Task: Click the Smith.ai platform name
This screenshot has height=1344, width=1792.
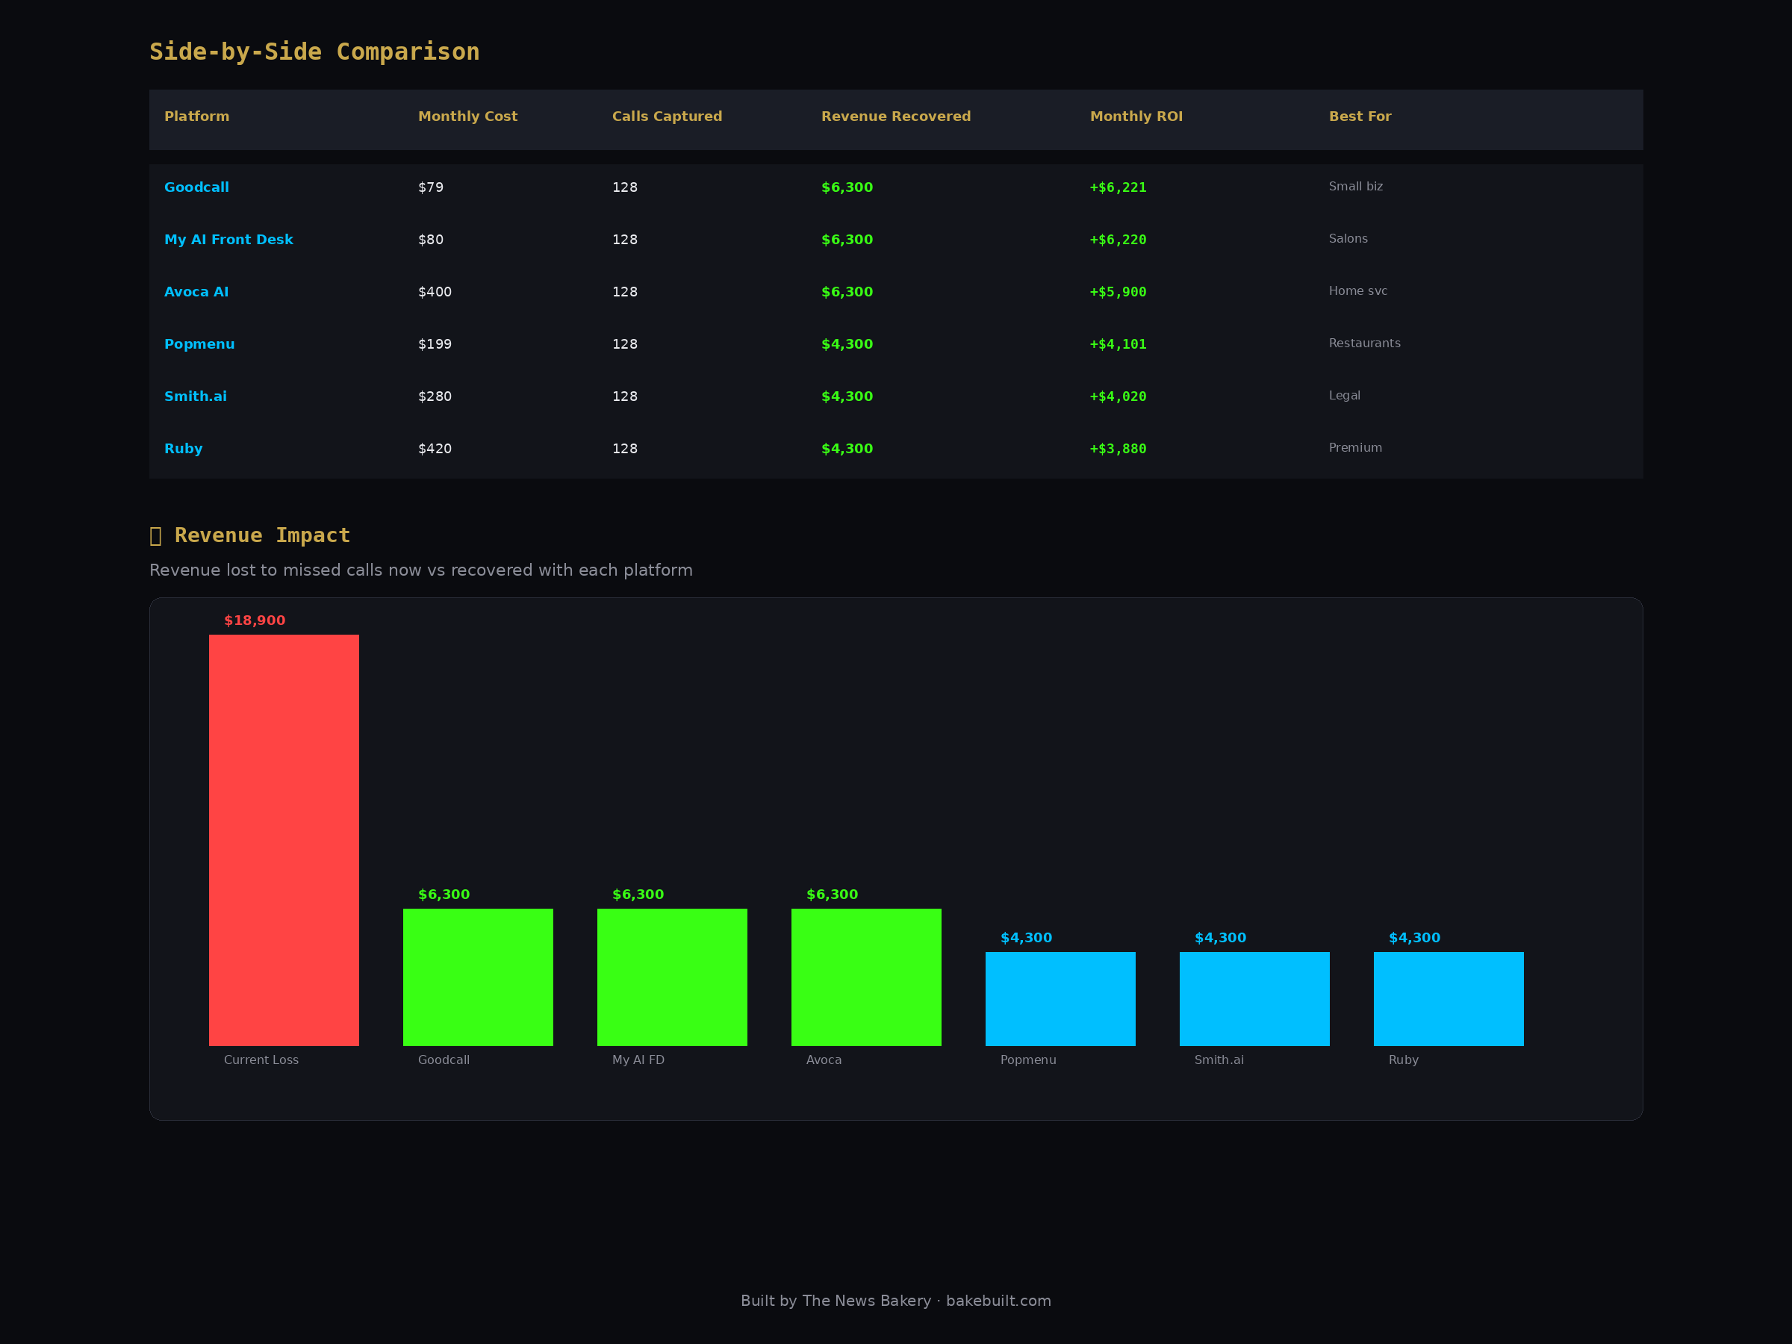Action: (x=195, y=396)
